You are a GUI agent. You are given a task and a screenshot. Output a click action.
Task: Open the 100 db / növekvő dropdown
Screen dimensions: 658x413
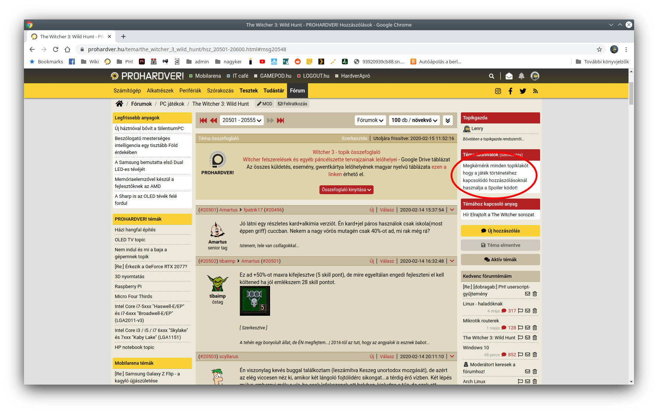(414, 120)
